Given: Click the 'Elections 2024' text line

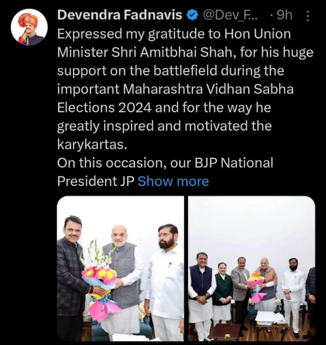Looking at the screenshot, I should pyautogui.click(x=104, y=108).
